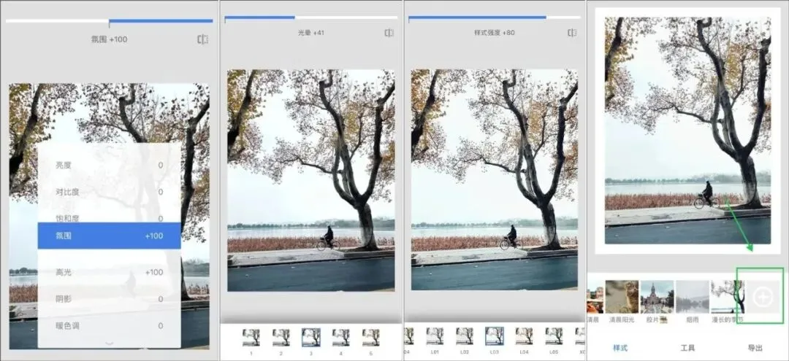Choose style thumbnail L05
This screenshot has width=789, height=361.
[x=554, y=336]
